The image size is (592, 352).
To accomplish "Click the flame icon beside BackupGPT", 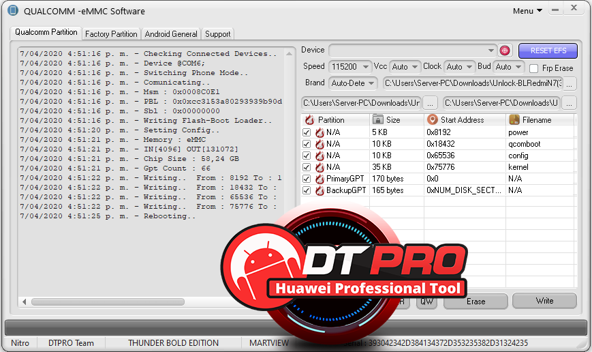I will click(320, 190).
